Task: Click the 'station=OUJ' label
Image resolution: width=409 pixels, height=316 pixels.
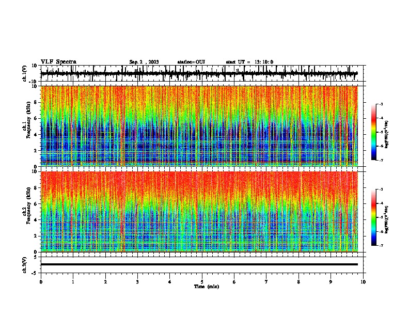Action: [191, 62]
